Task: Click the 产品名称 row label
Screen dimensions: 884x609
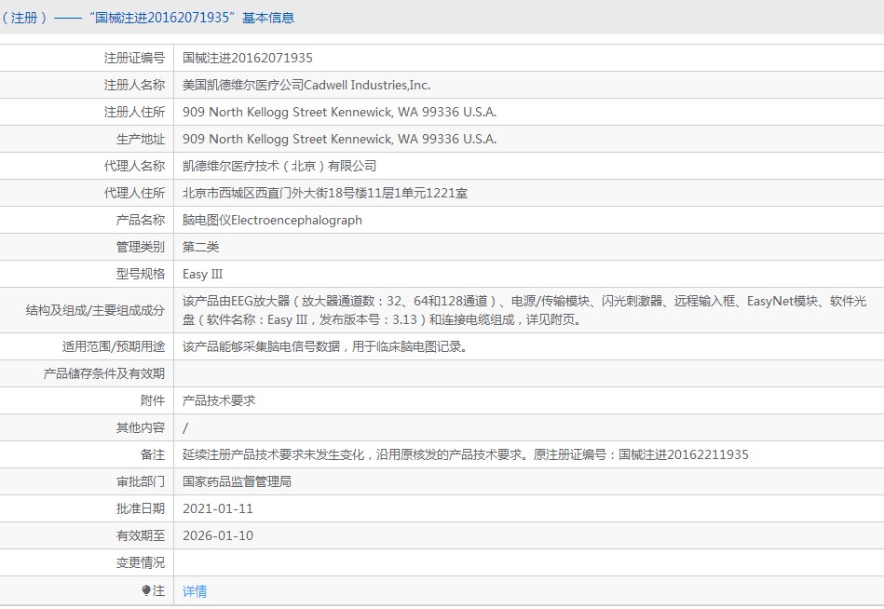Action: (141, 221)
